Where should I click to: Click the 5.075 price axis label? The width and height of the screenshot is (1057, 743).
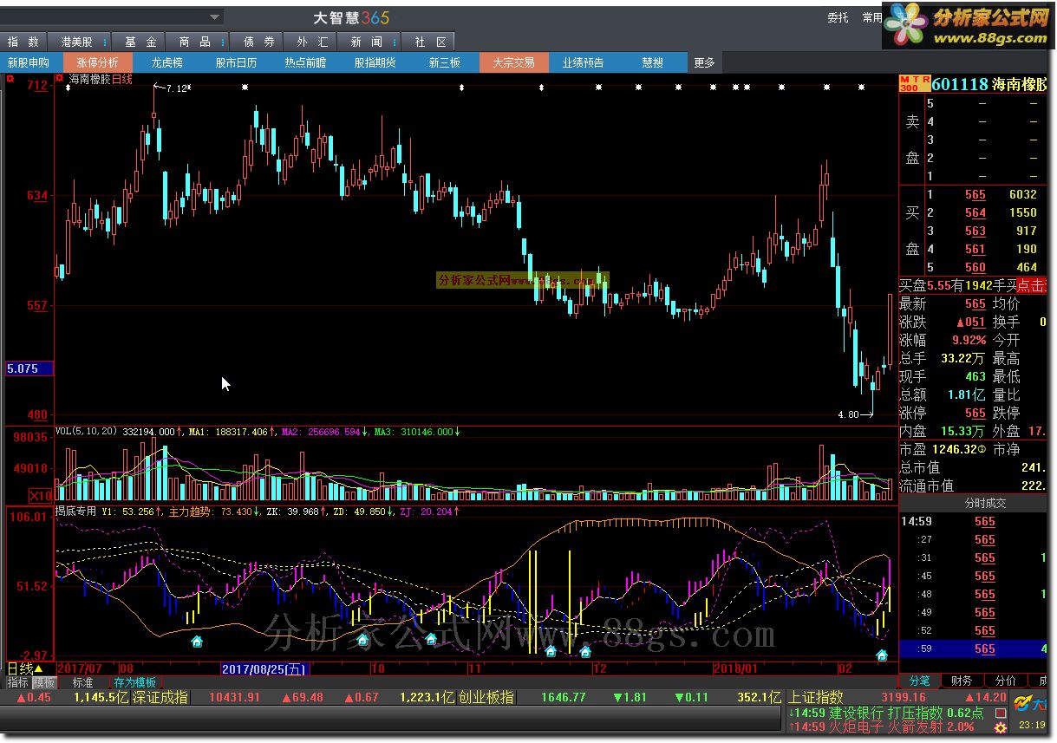click(x=28, y=368)
